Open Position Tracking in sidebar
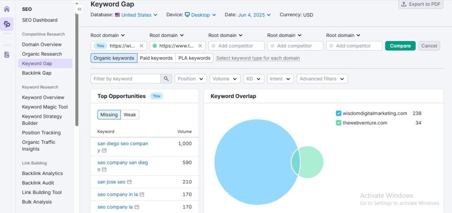This screenshot has height=213, width=452. (x=41, y=133)
